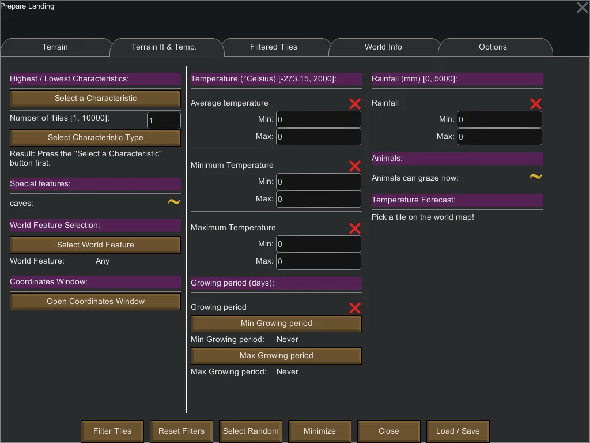
Task: Open Select Characteristic Type menu
Action: [x=96, y=138]
